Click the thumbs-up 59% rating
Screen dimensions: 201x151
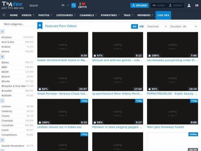coord(98,122)
